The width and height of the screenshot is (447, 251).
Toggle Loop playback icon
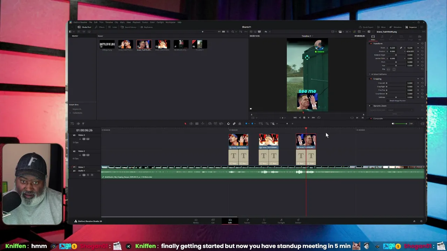319,117
